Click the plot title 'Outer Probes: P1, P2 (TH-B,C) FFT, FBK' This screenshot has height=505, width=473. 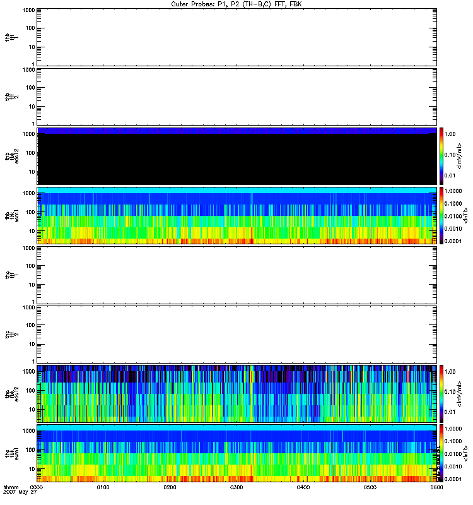[x=237, y=4]
